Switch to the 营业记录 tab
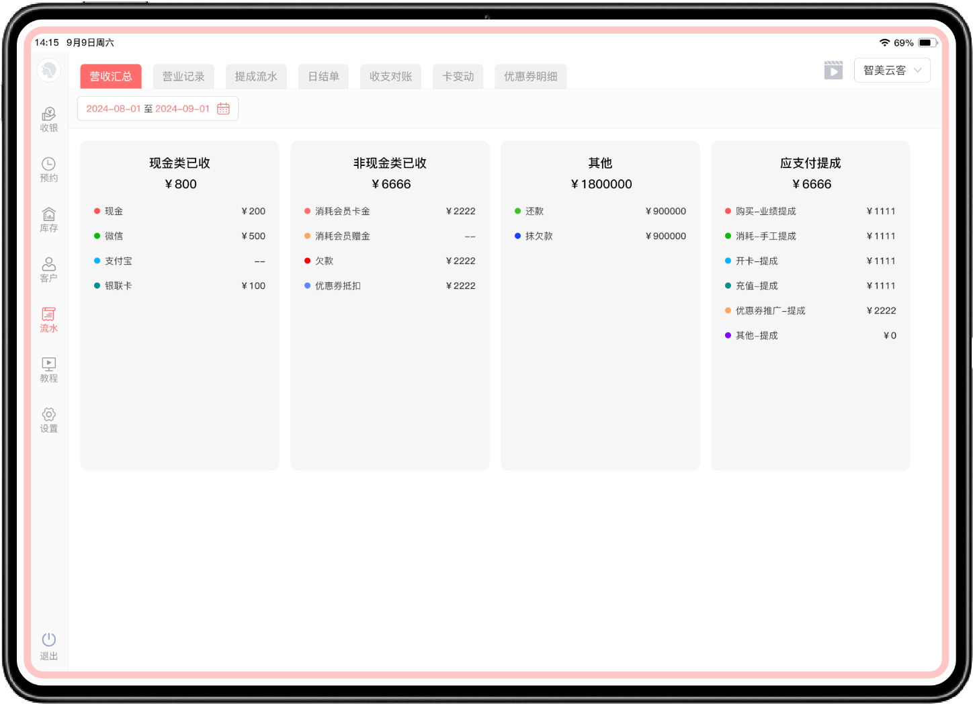 (183, 77)
